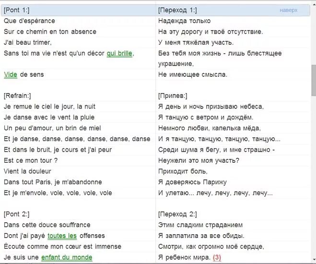Click the '[Pont 2:]' label
Screen dimensions: 316x264
click(x=16, y=214)
